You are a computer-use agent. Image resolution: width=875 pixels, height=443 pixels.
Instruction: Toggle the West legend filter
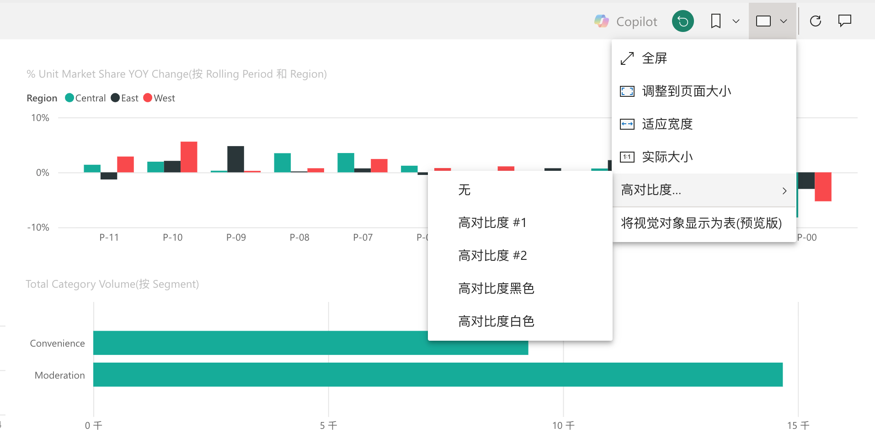pos(159,98)
